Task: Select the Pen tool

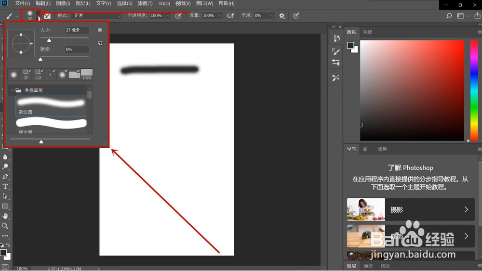Action: 5,177
